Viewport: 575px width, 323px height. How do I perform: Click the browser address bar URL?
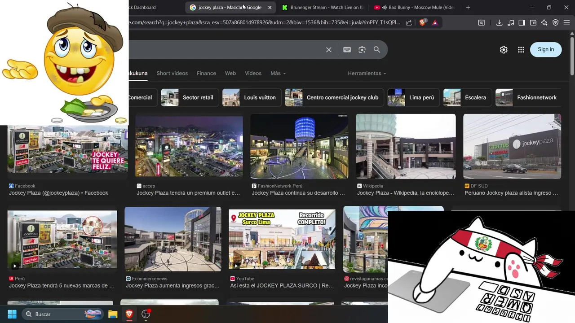point(265,22)
